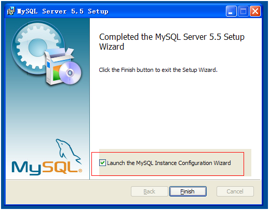The width and height of the screenshot is (269, 210).
Task: Click the MySQL Server 5.5 Setup title text
Action: click(63, 11)
